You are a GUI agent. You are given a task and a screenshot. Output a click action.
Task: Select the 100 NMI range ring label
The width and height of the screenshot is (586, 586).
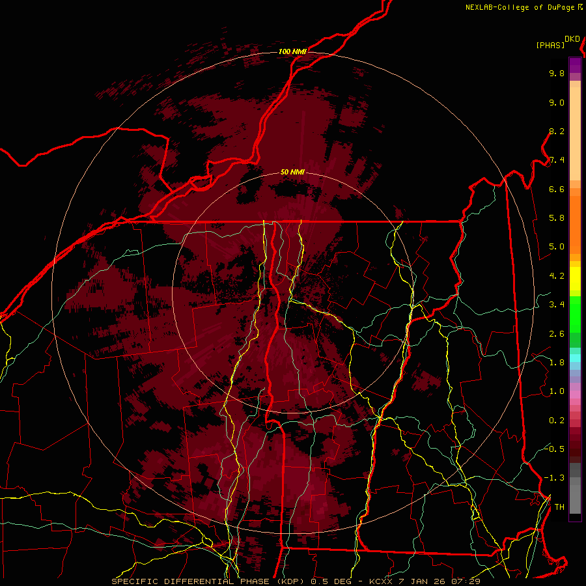coord(292,51)
